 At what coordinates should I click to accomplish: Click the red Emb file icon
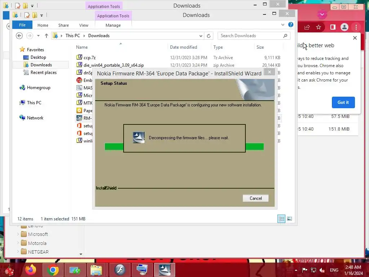tap(79, 80)
